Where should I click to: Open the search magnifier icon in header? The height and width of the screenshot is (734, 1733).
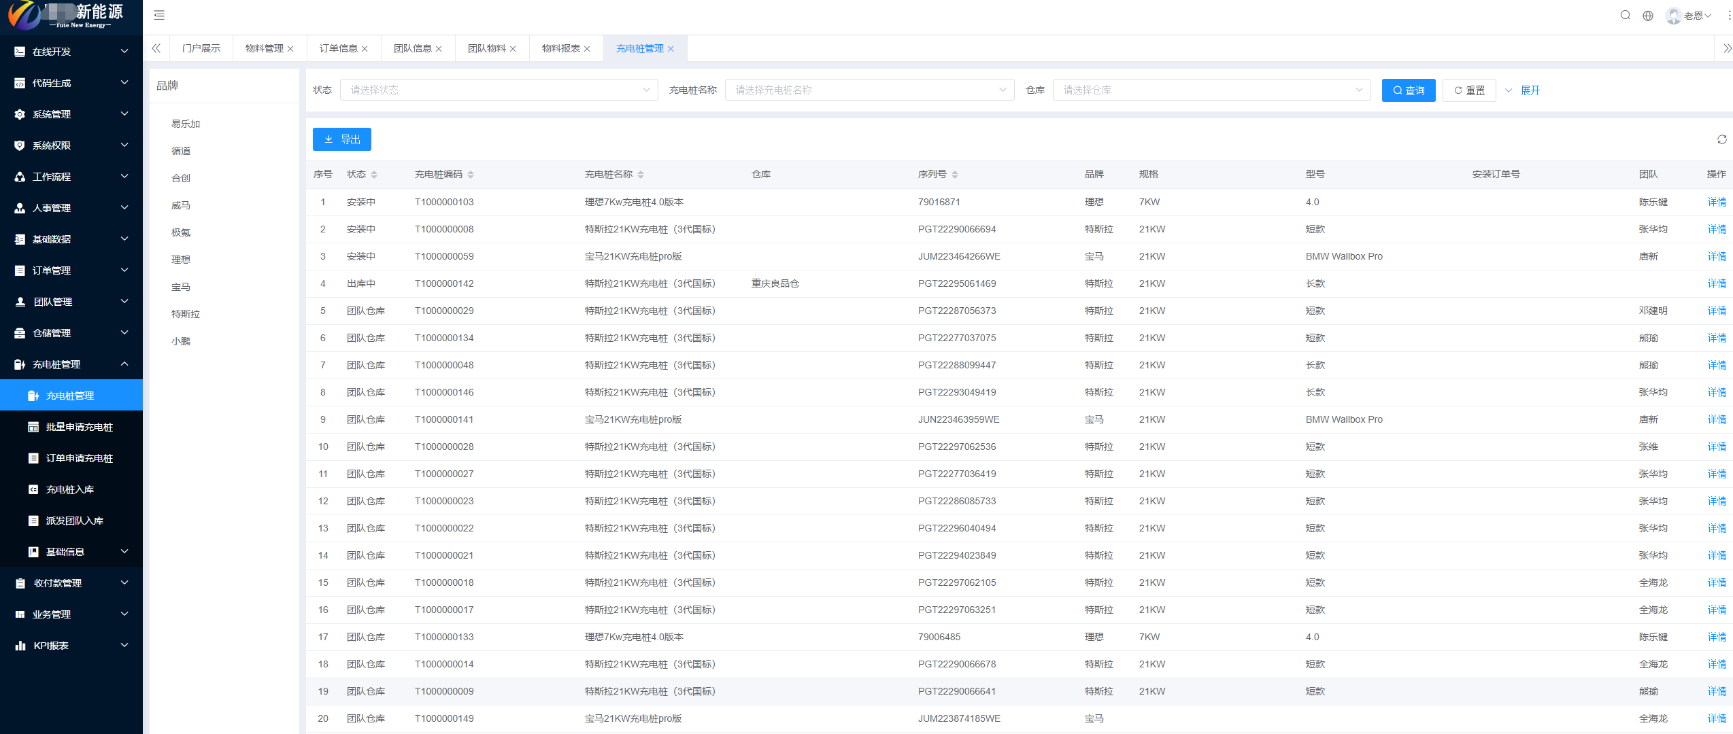[1626, 15]
